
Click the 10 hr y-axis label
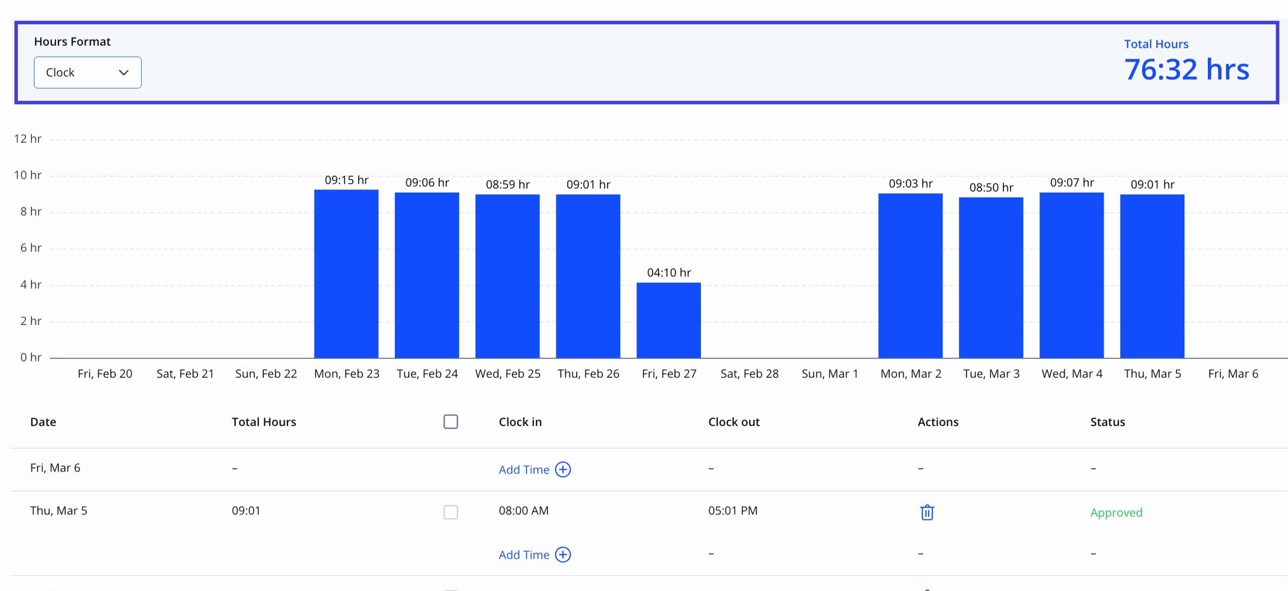tap(27, 175)
